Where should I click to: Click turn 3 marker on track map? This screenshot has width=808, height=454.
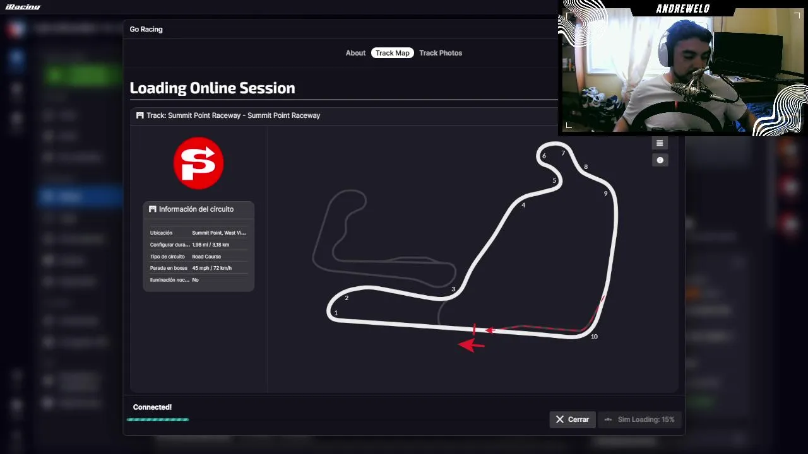pyautogui.click(x=453, y=289)
